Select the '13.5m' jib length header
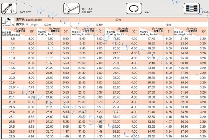 (99, 25)
